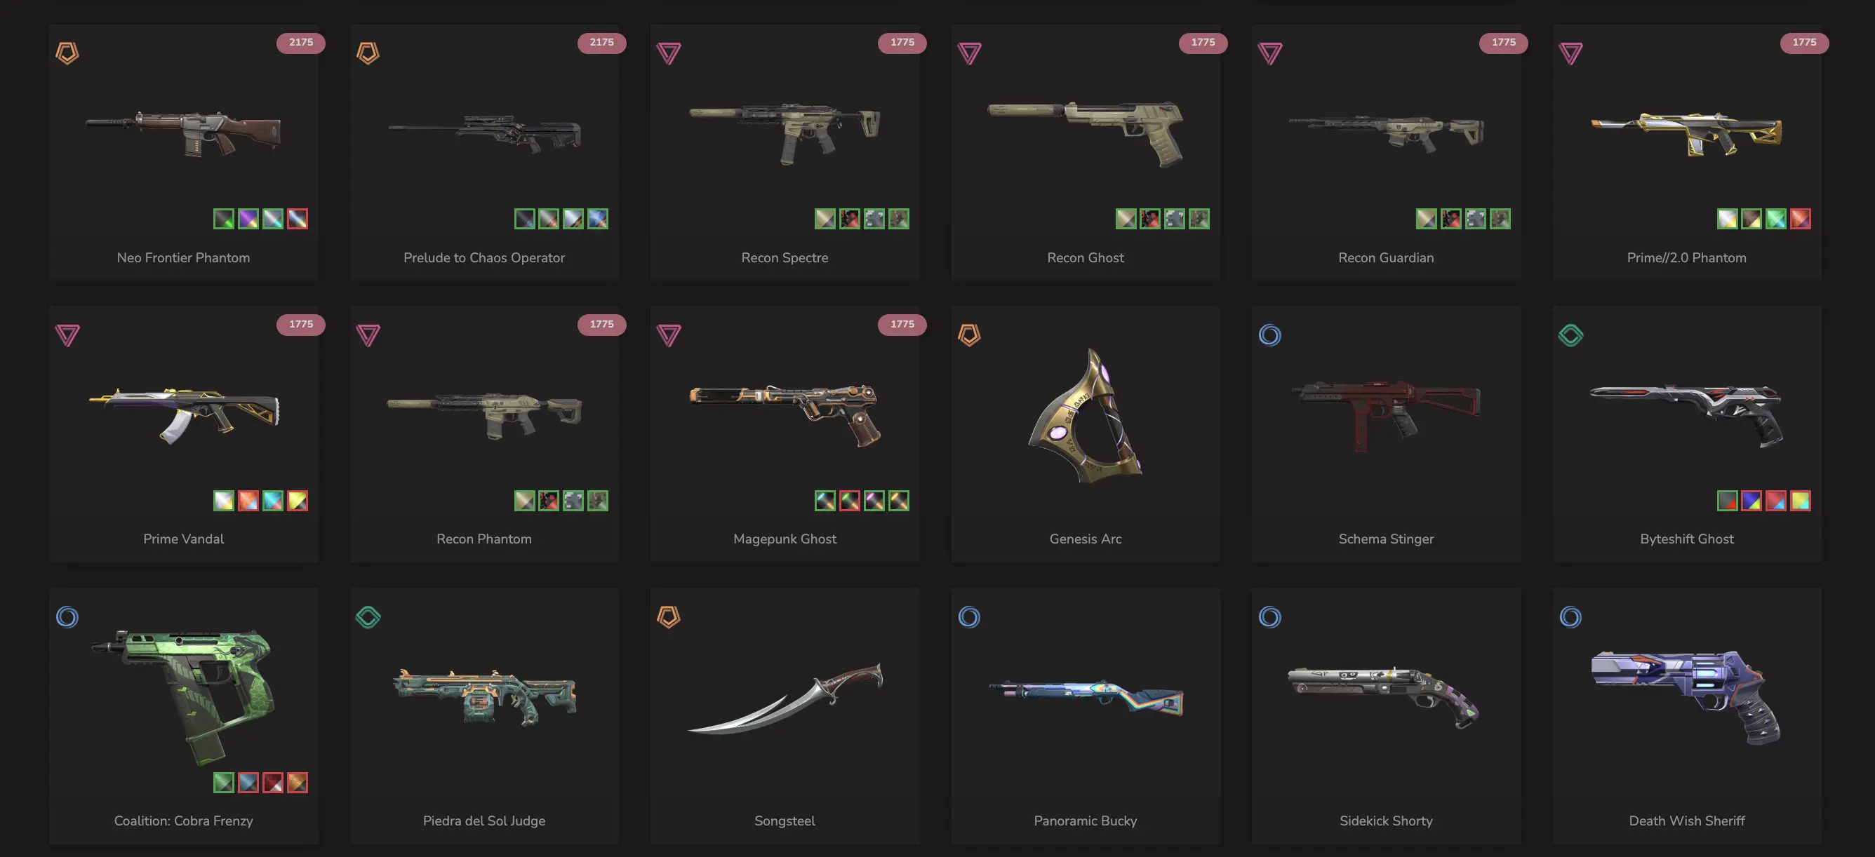1875x857 pixels.
Task: Click the Sidekick Shorty name label
Action: click(1386, 821)
